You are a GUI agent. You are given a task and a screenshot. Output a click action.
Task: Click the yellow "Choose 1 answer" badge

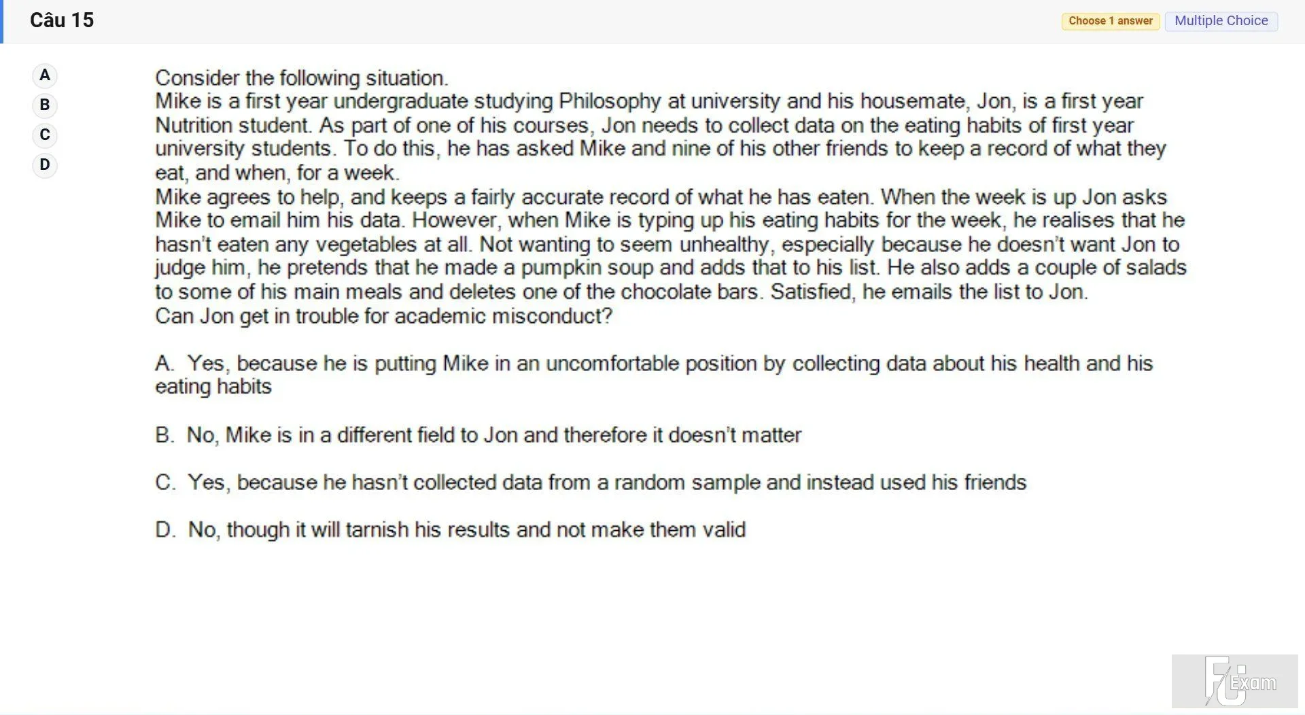coord(1111,21)
